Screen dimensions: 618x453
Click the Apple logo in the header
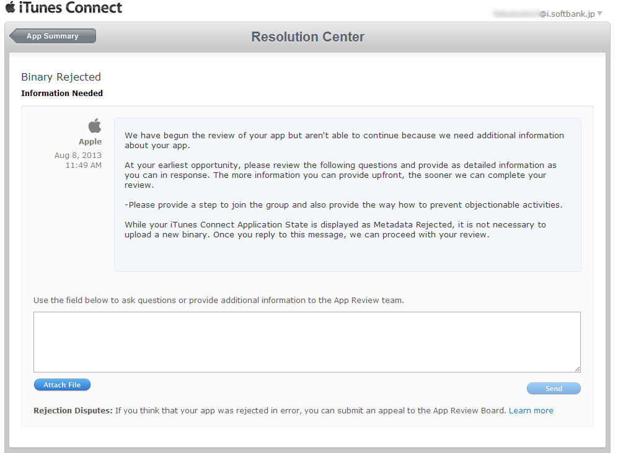[x=10, y=8]
